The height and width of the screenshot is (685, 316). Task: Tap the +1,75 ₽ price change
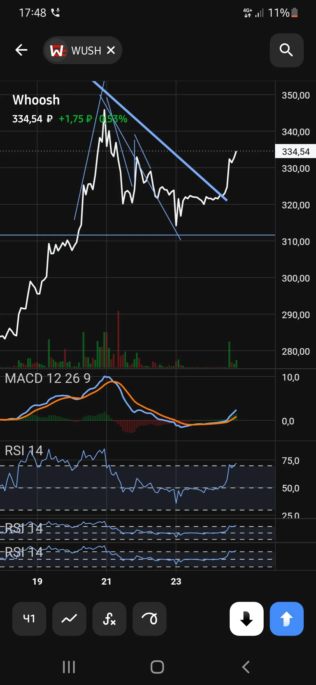[75, 119]
